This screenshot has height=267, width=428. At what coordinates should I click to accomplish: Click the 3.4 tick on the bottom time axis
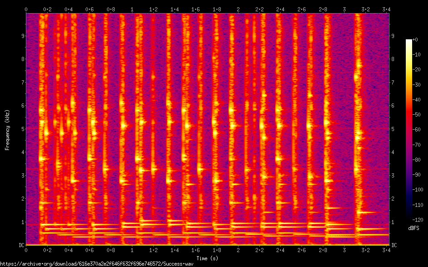coord(387,250)
